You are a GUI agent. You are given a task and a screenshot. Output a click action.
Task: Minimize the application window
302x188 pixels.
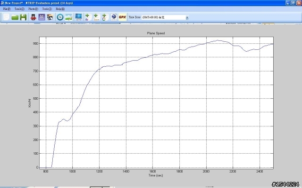point(288,3)
